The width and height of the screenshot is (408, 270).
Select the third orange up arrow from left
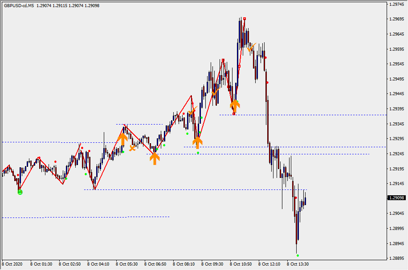tap(197, 142)
